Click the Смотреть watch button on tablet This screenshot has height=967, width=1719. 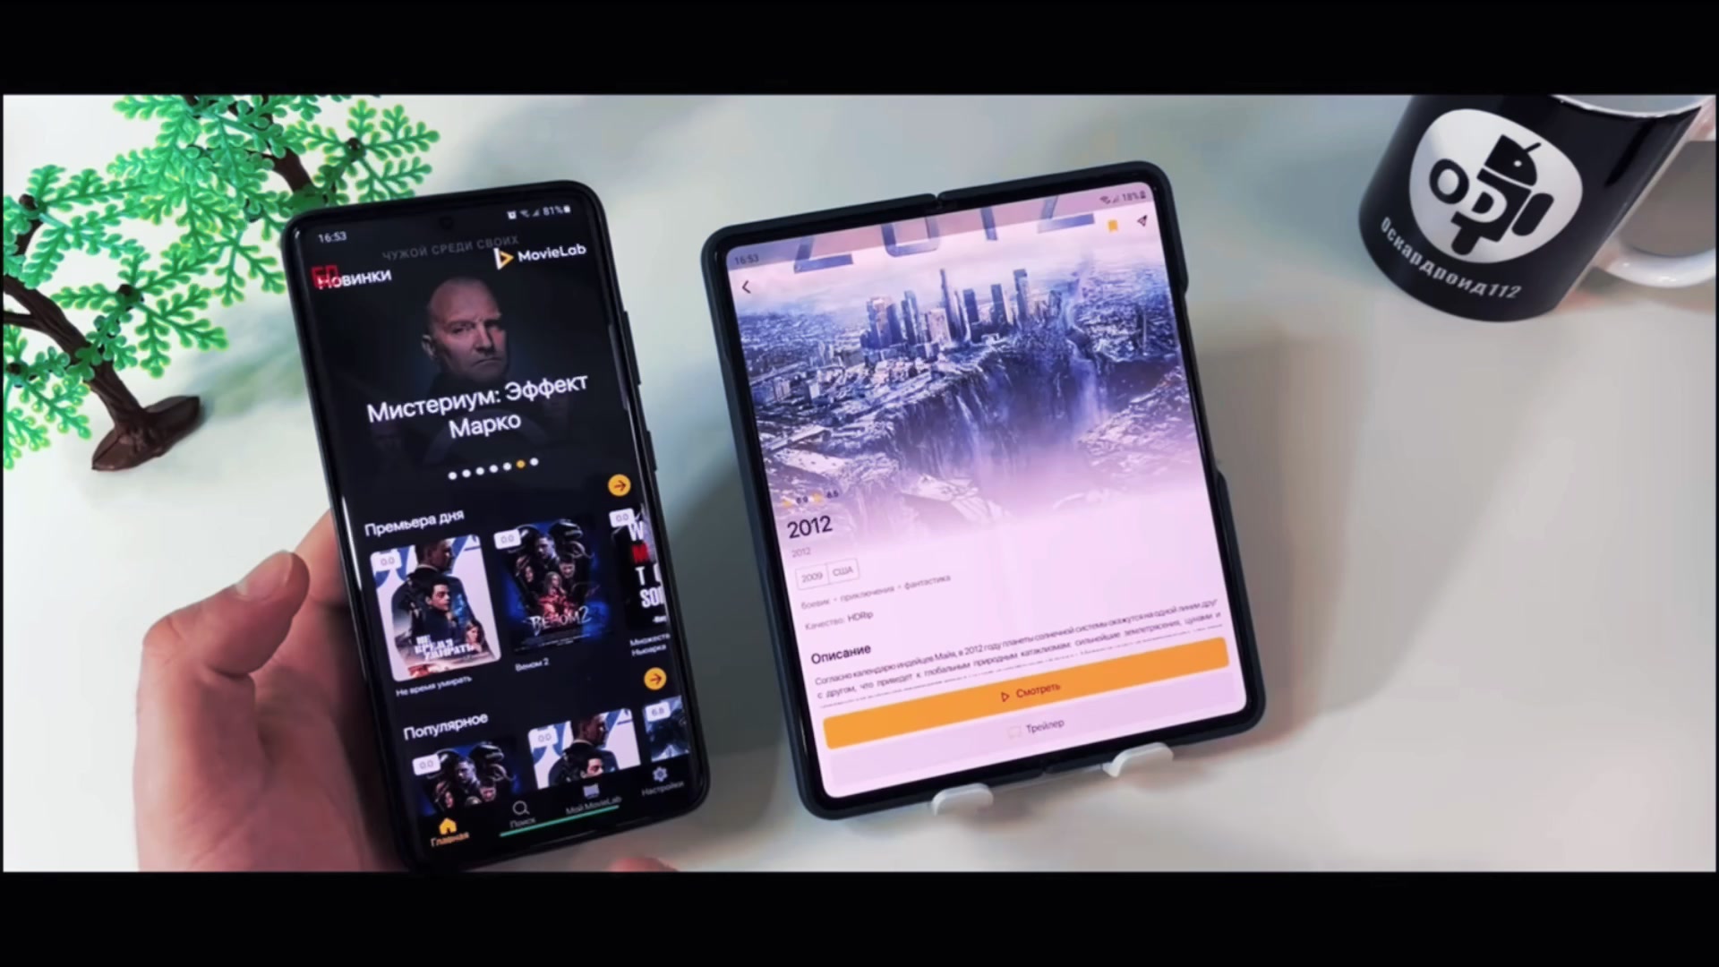pos(1027,690)
